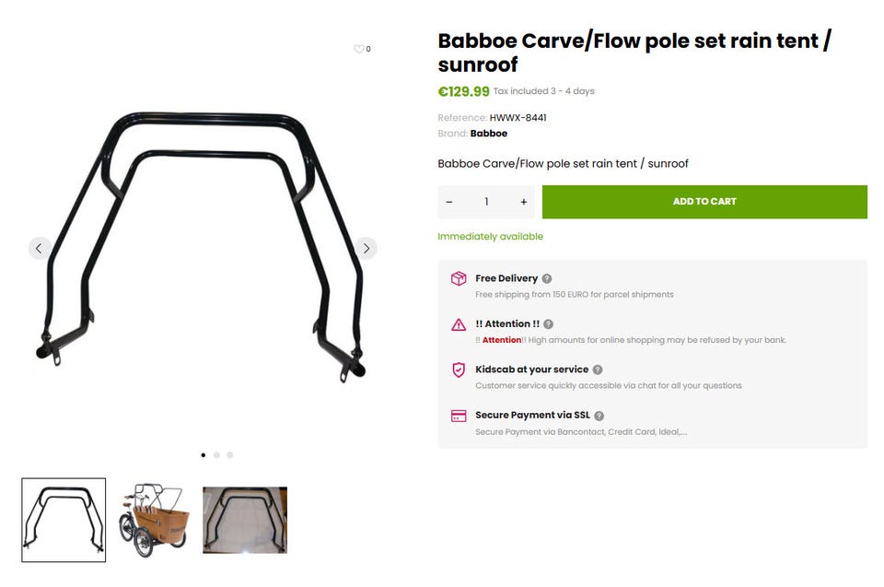
Task: Go to previous product image arrow
Action: click(39, 248)
